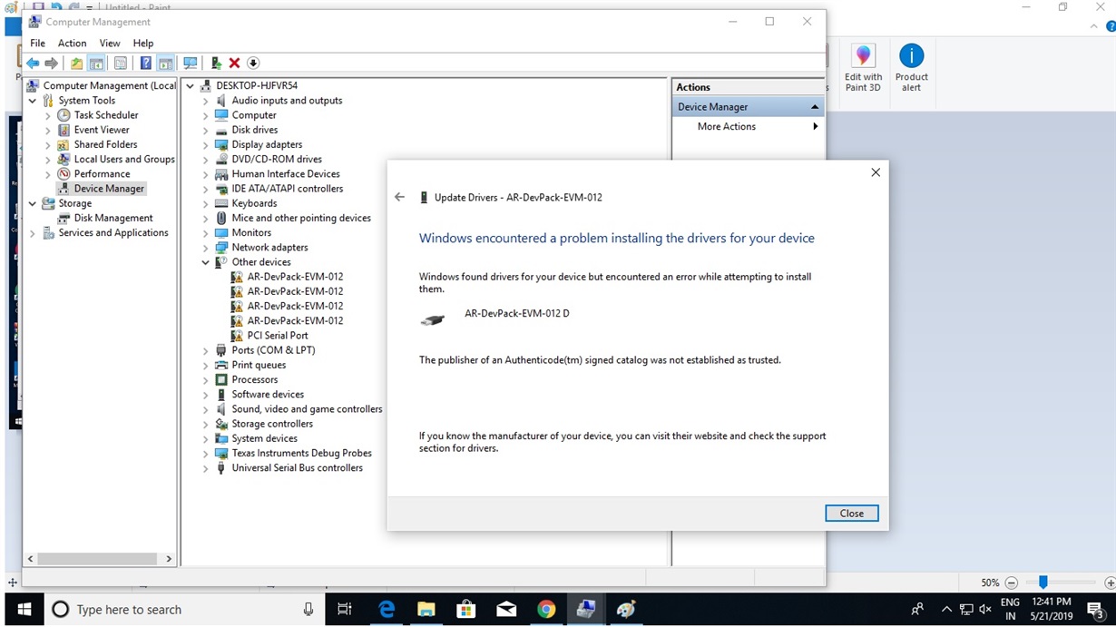Select Shared Folders in console tree
Image resolution: width=1116 pixels, height=627 pixels.
point(105,144)
